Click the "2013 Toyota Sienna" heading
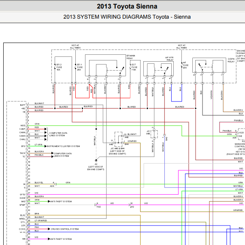 (127, 6)
